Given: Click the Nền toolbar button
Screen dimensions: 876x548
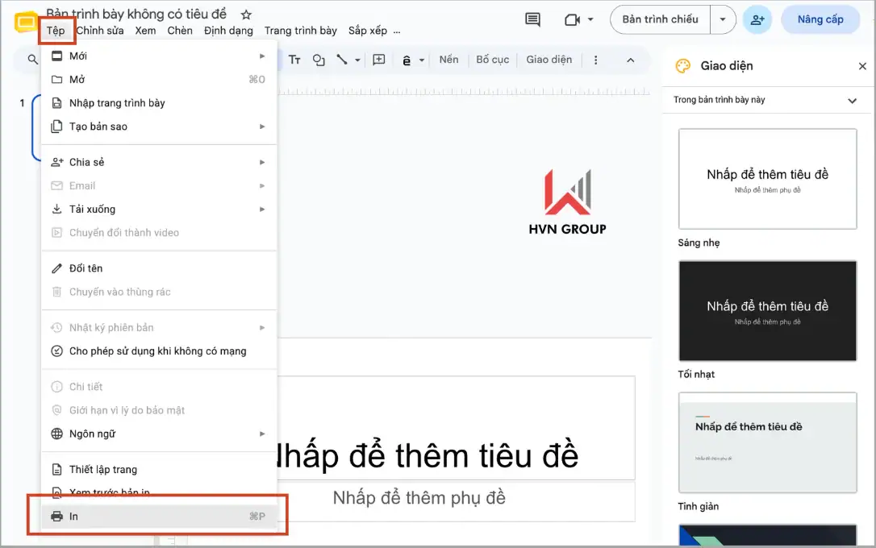Looking at the screenshot, I should point(448,60).
